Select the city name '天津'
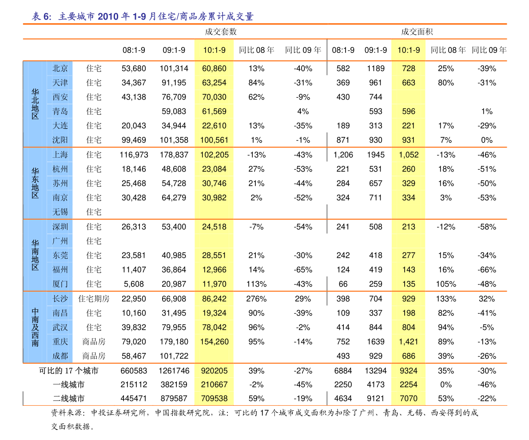Image resolution: width=529 pixels, height=440 pixels. coord(60,83)
